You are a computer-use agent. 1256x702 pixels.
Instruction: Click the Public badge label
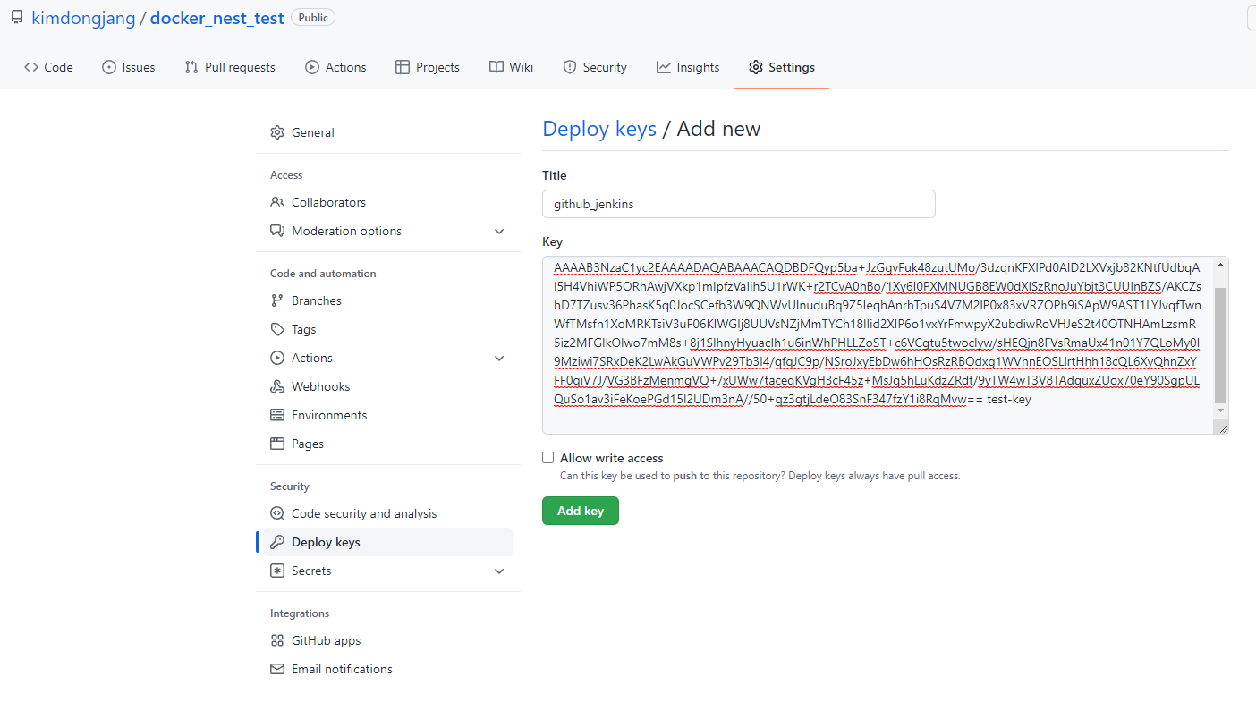[x=313, y=17]
